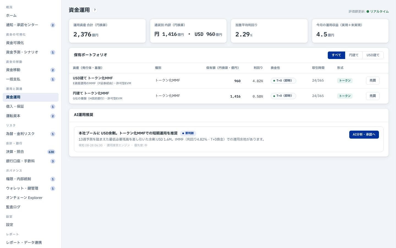Click 換金性 column header
Image resolution: width=396 pixels, height=248 pixels.
coord(275,68)
